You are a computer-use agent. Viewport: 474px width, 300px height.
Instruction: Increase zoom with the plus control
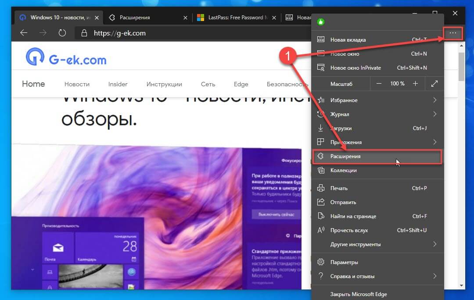416,83
